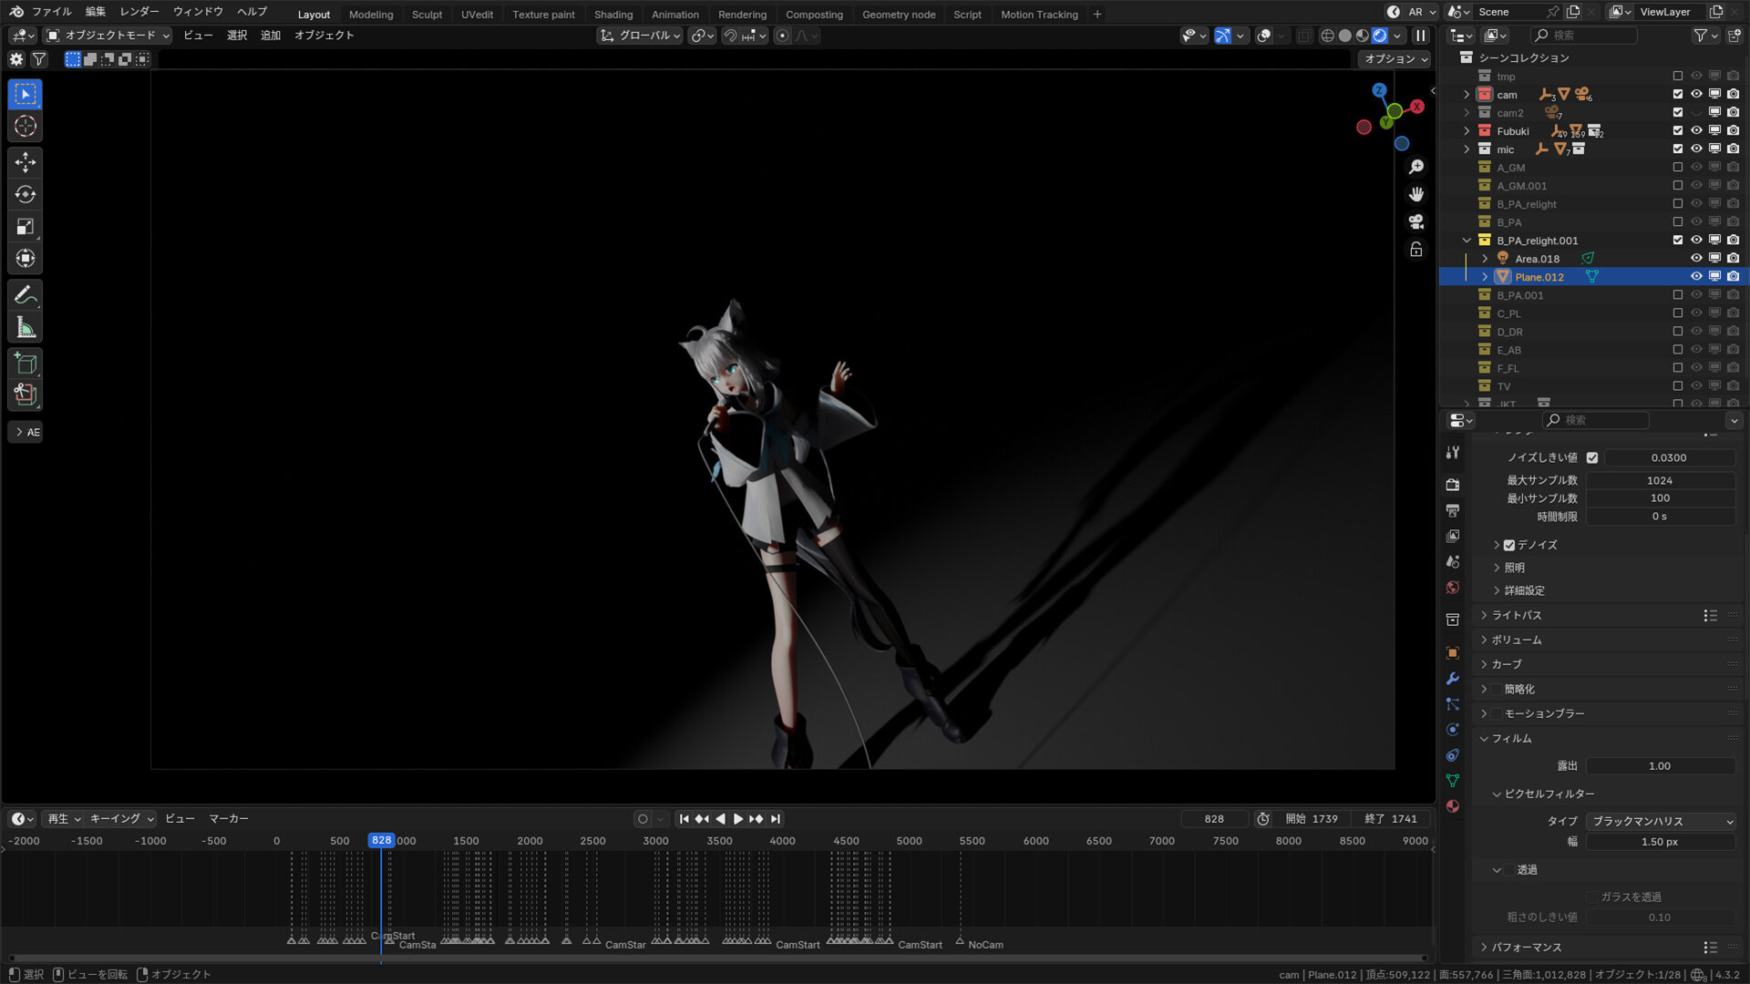Click the max samples 1024 field
1750x984 pixels.
pyautogui.click(x=1661, y=480)
